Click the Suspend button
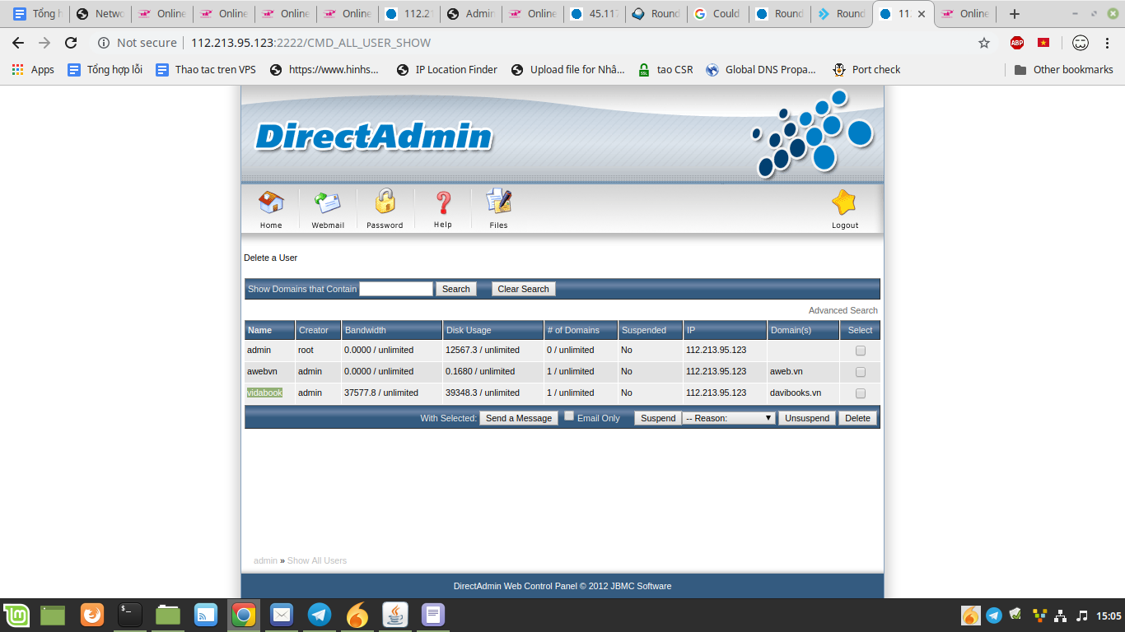Viewport: 1125px width, 632px height. 658,418
